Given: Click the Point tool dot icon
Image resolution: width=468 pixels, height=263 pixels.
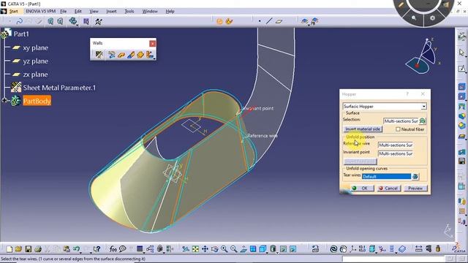Looking at the screenshot, I should tap(260, 21).
